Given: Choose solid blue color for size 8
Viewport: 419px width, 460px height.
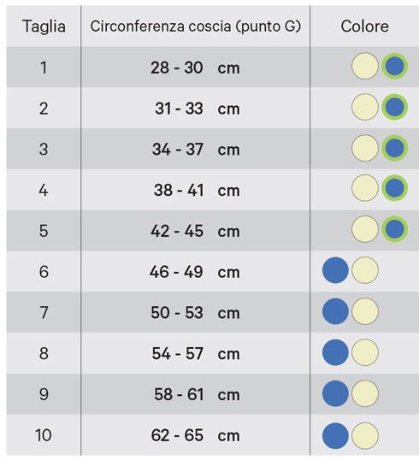Looking at the screenshot, I should click(x=335, y=352).
